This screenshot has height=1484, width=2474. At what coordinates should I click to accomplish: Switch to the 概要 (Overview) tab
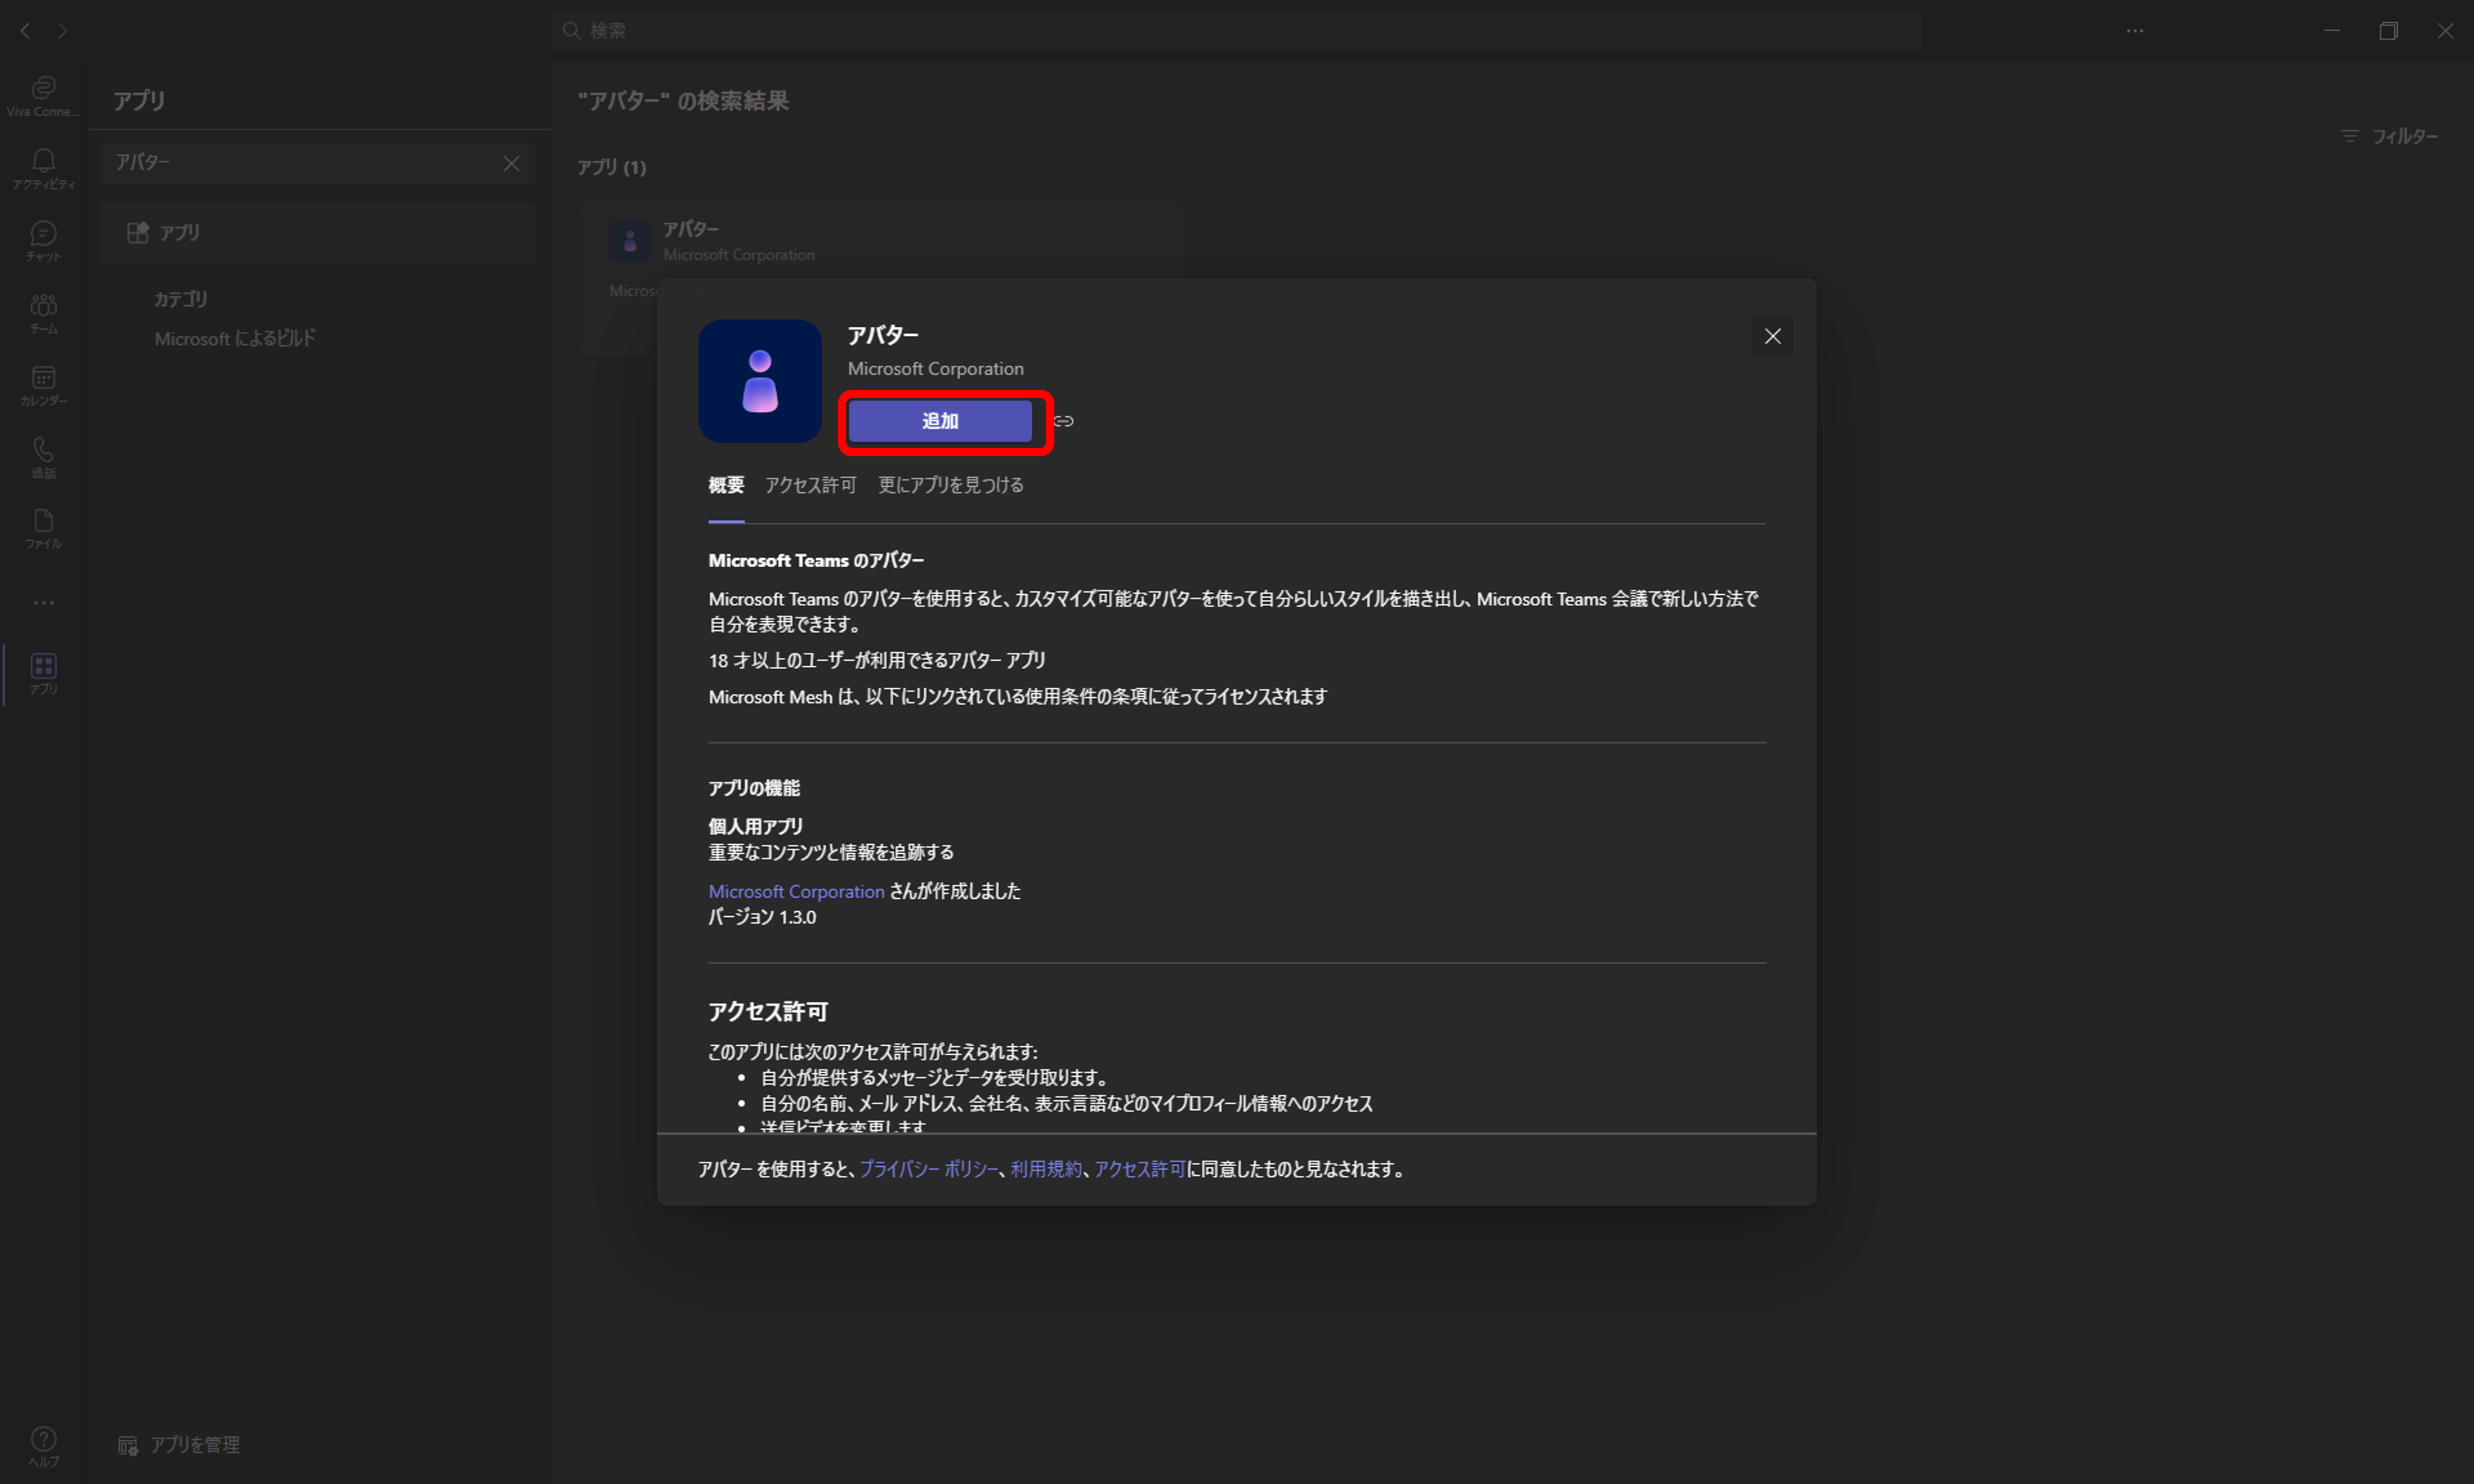726,485
